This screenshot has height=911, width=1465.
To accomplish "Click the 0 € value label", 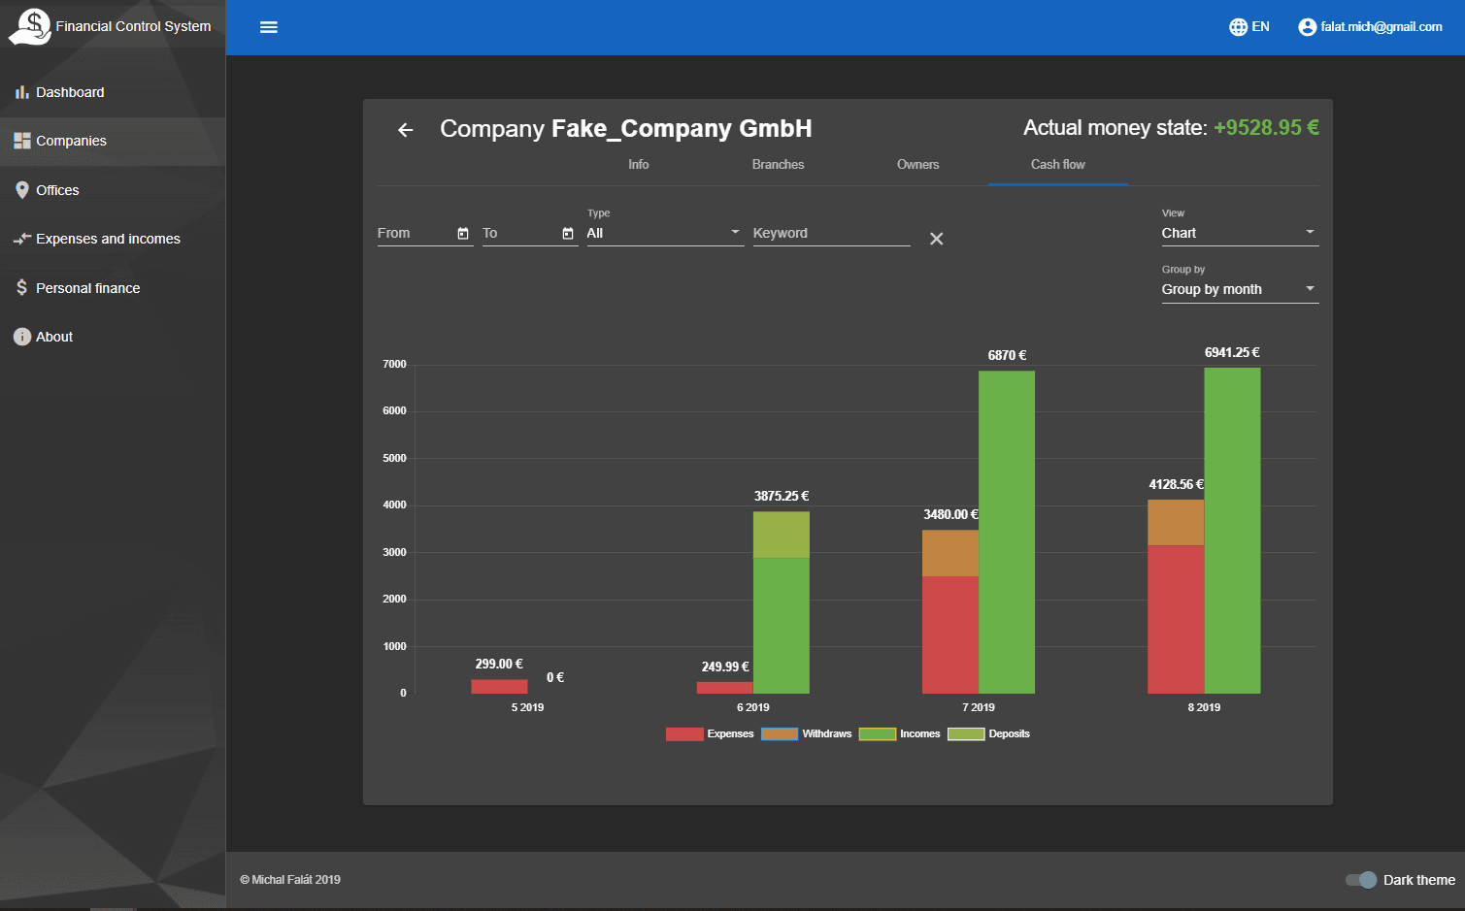I will click(x=555, y=677).
